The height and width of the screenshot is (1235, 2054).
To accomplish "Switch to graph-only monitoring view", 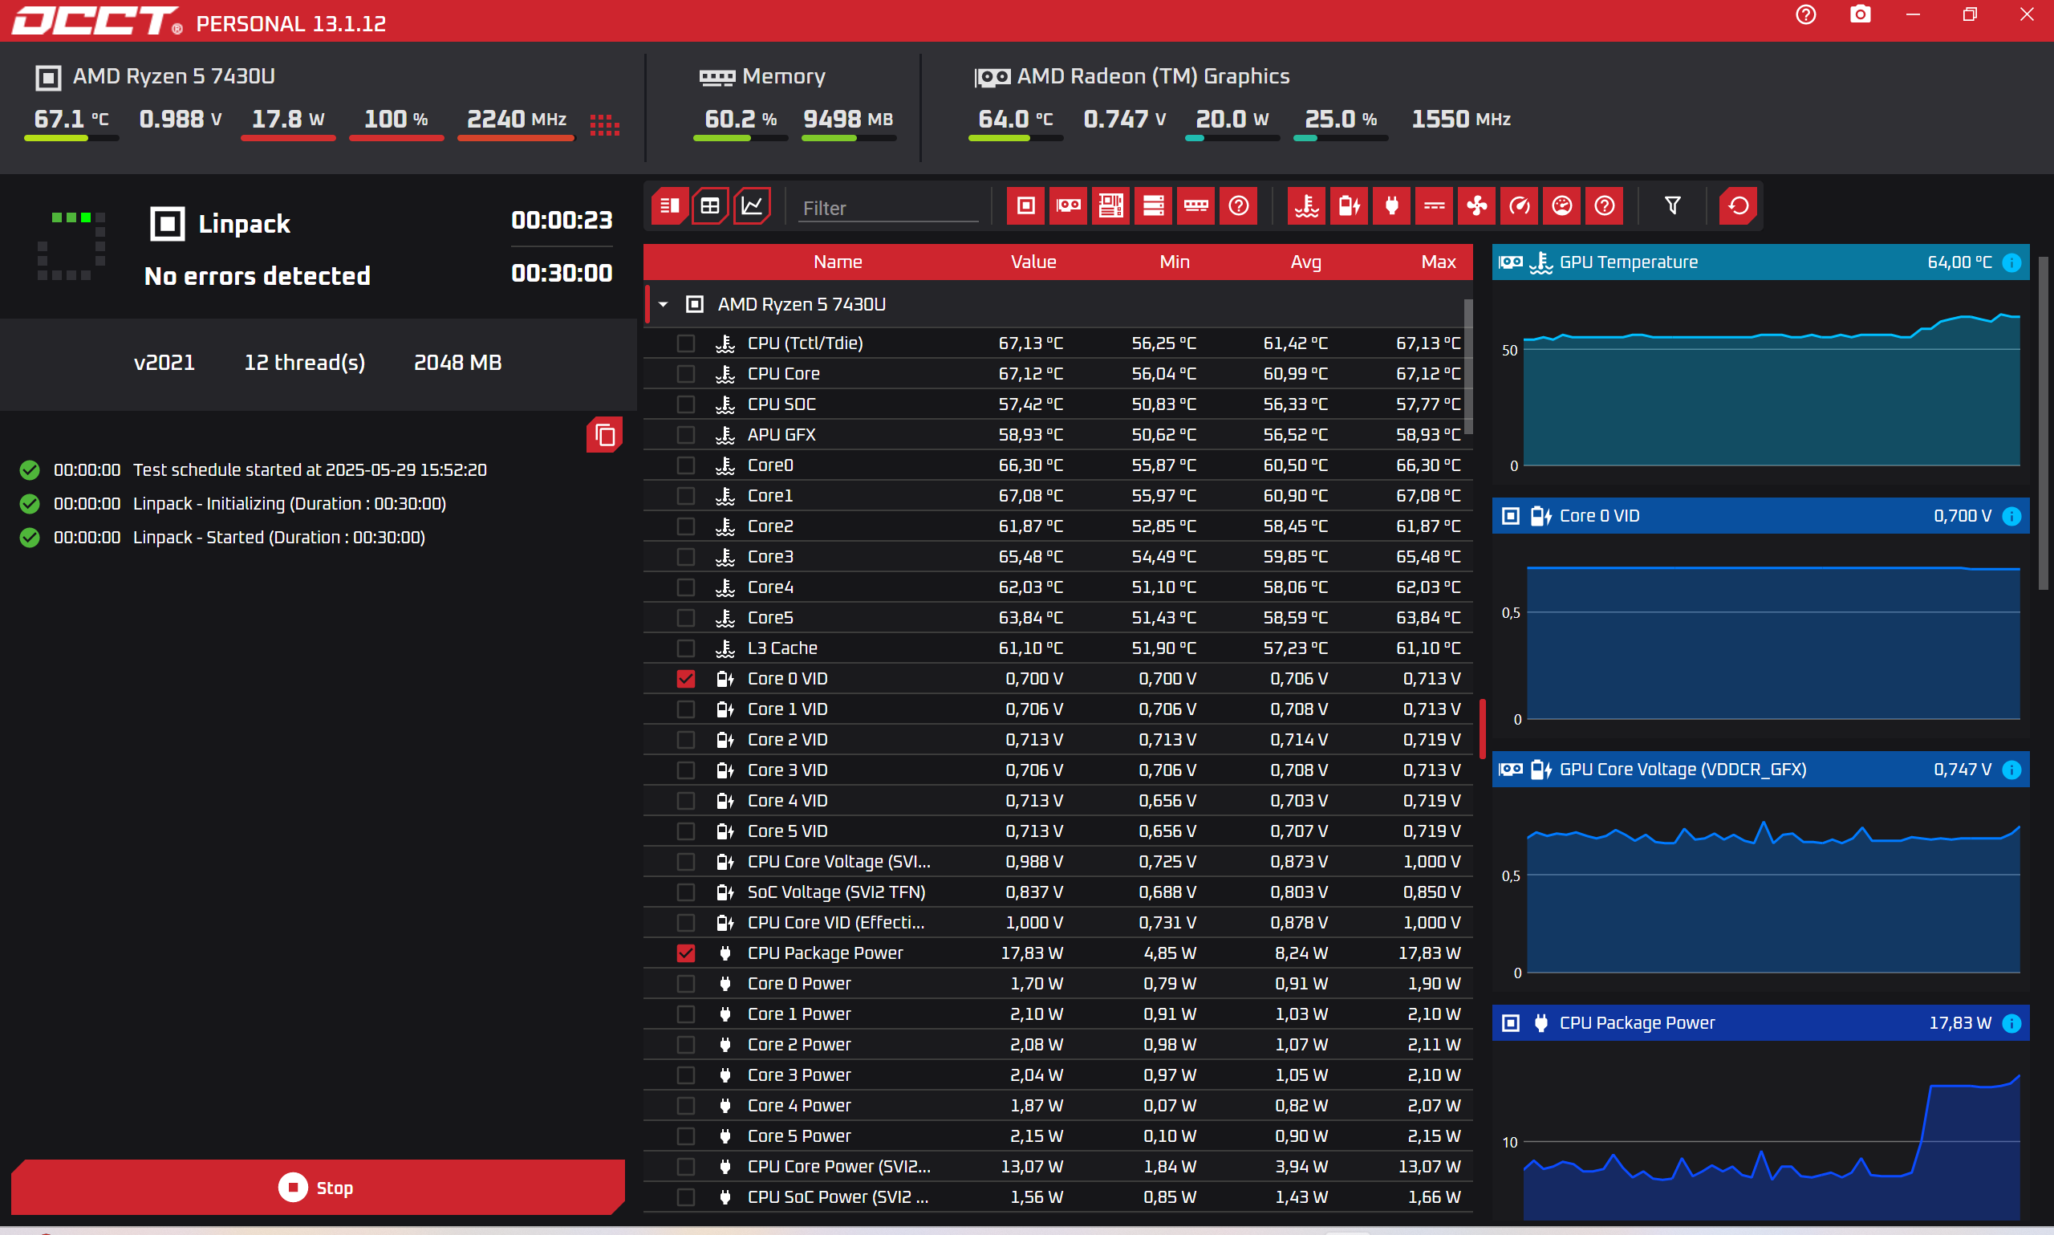I will click(752, 205).
